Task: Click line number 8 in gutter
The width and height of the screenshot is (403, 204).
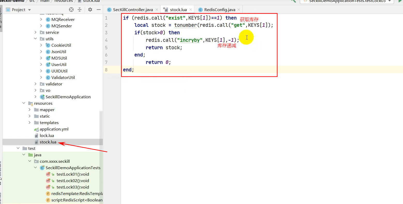Action: 106,70
